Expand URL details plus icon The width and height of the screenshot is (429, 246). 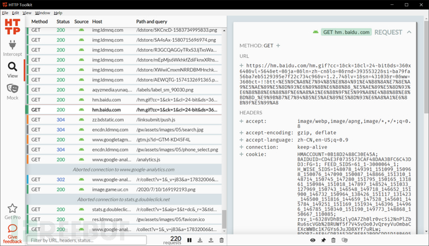(242, 66)
